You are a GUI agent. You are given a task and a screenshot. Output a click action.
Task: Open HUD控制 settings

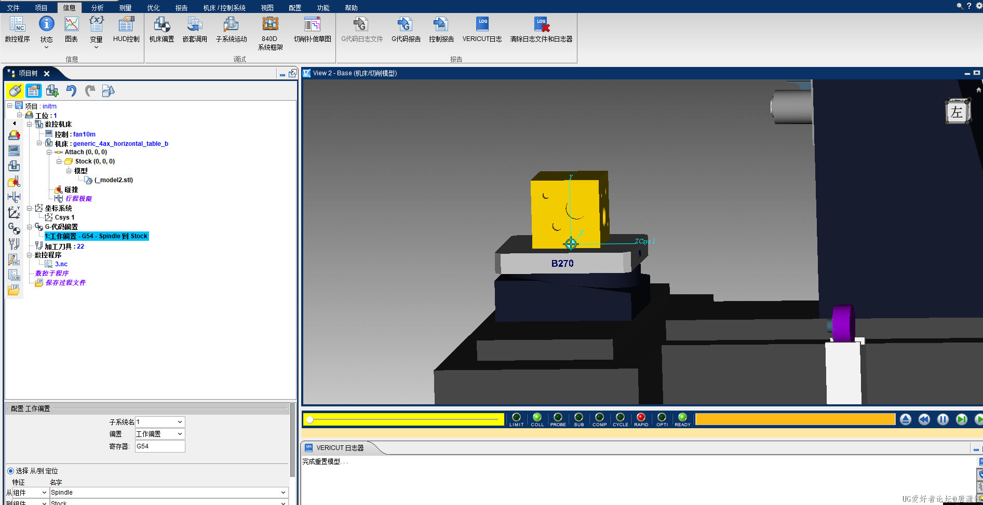click(126, 29)
